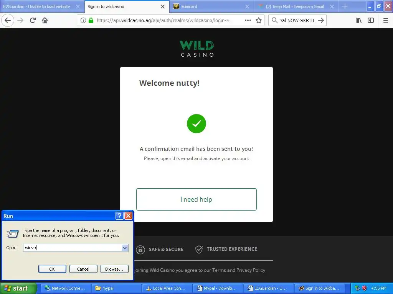Select Sign in to wildcasino taskbar item
The width and height of the screenshot is (393, 294).
(319, 288)
